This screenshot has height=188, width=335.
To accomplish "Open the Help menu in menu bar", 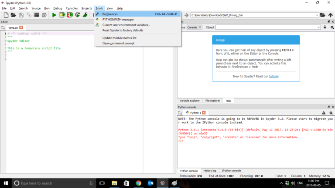I will [120, 8].
